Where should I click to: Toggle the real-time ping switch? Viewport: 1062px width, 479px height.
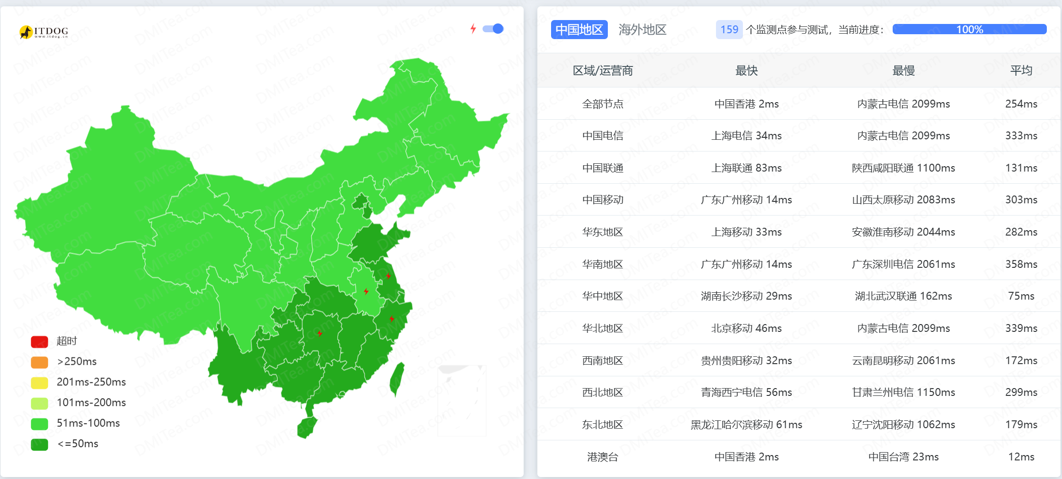493,29
